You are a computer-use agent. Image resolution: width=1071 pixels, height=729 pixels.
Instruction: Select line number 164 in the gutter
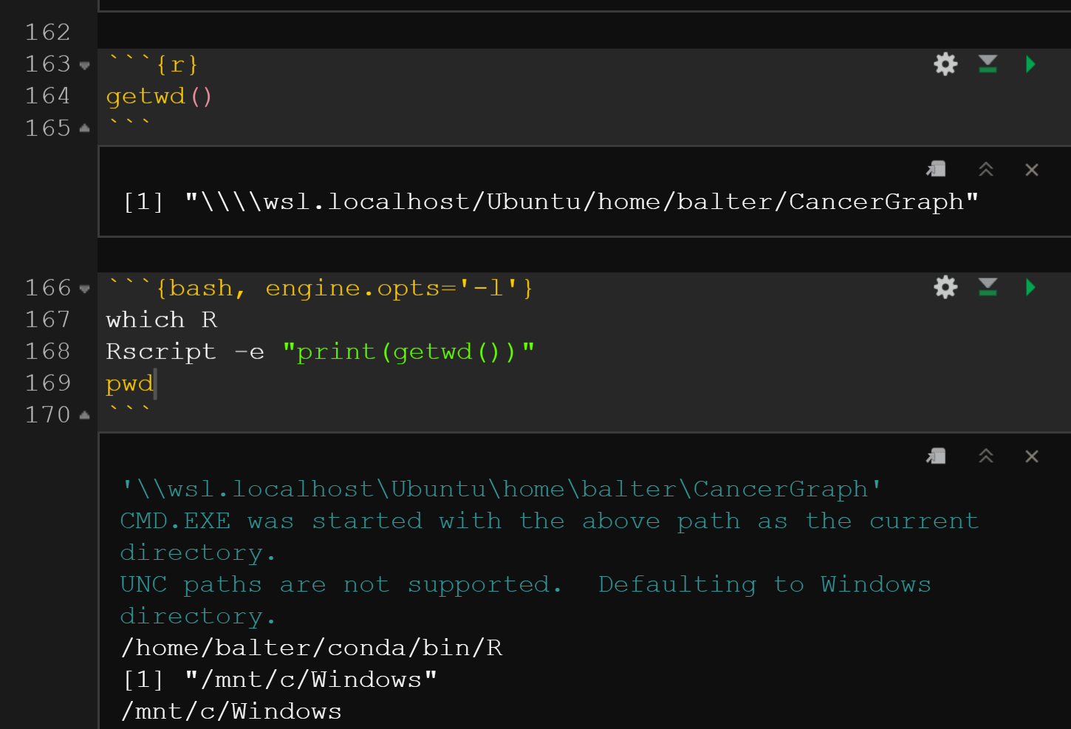pyautogui.click(x=47, y=95)
